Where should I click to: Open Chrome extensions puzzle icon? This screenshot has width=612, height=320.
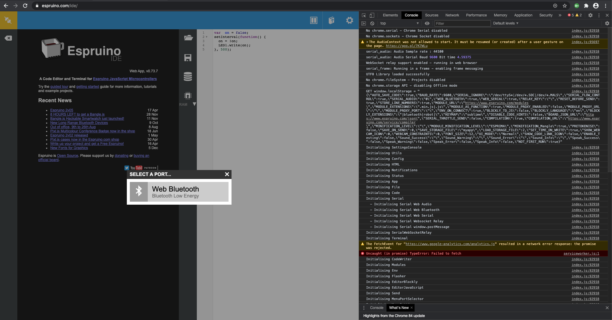(586, 6)
